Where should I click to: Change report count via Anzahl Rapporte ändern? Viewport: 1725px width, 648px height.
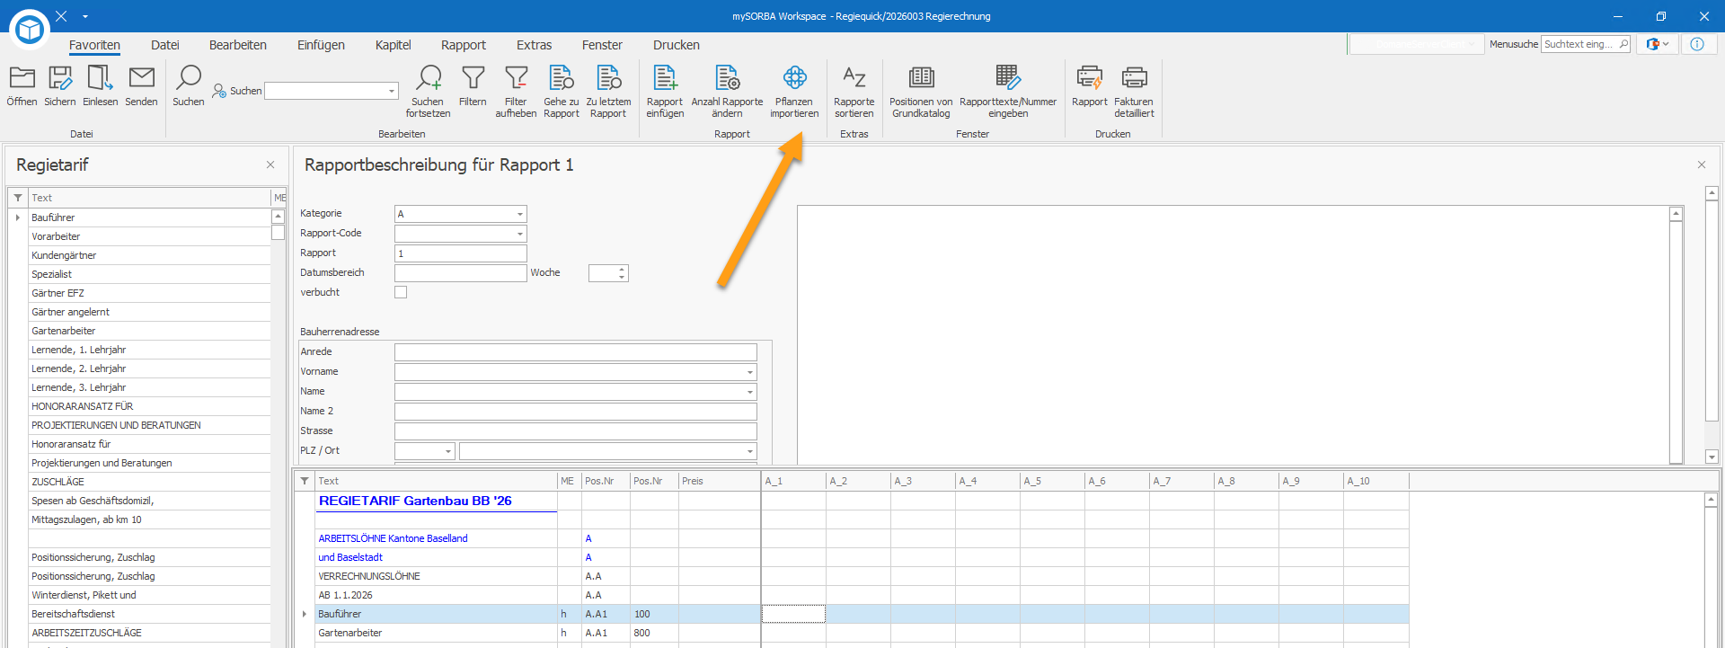[727, 91]
